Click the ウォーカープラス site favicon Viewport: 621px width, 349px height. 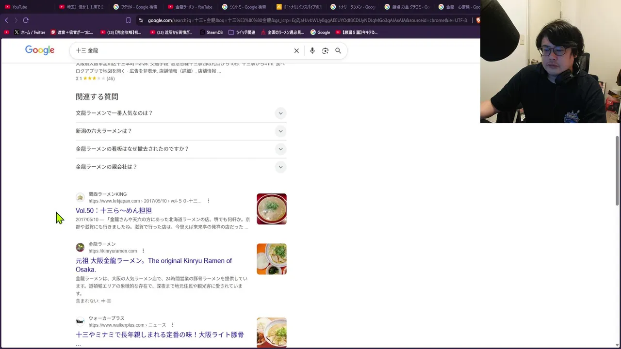[x=80, y=321]
